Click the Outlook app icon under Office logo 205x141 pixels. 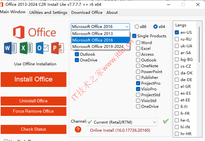pyautogui.click(x=42, y=48)
